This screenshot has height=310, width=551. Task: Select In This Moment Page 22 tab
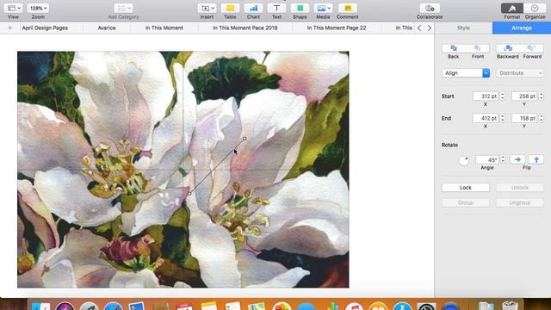point(337,28)
